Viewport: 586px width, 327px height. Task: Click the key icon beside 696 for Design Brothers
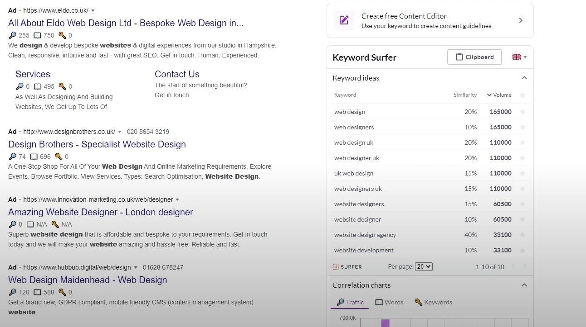[x=59, y=156]
